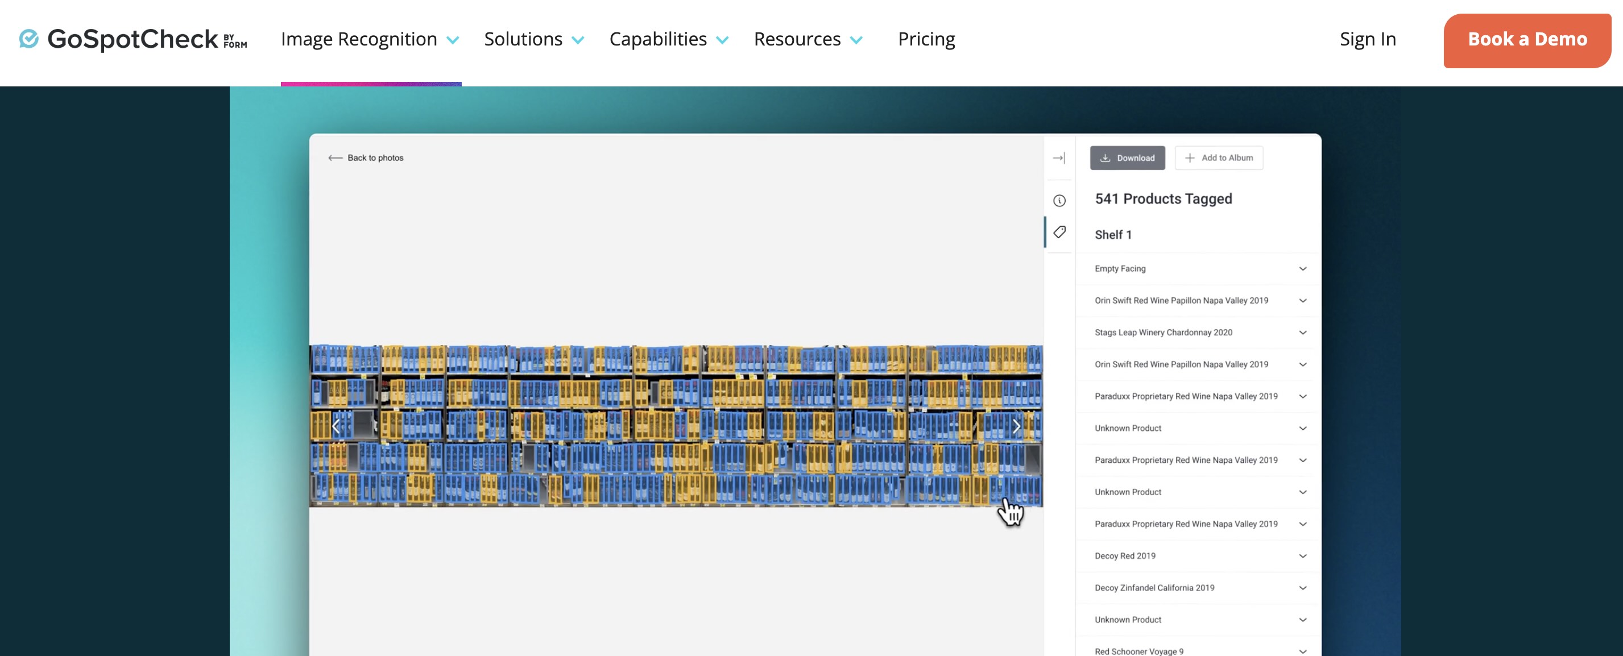The width and height of the screenshot is (1623, 656).
Task: Expand Decoy Zinfandel California 2019
Action: click(x=1199, y=587)
